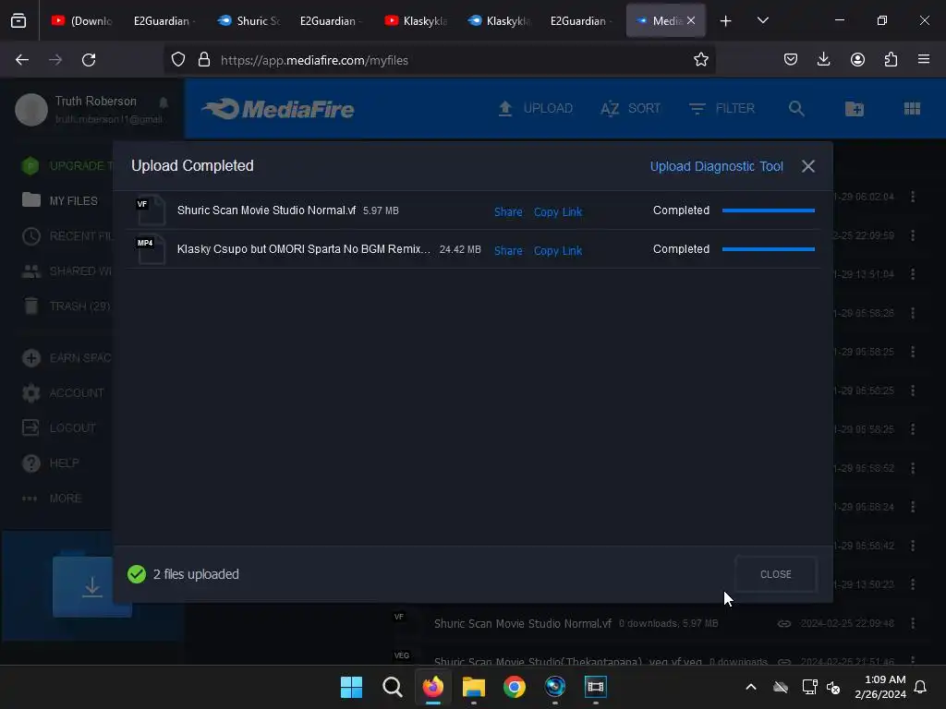Close the active Media tab
Viewport: 946px width, 709px height.
click(691, 20)
